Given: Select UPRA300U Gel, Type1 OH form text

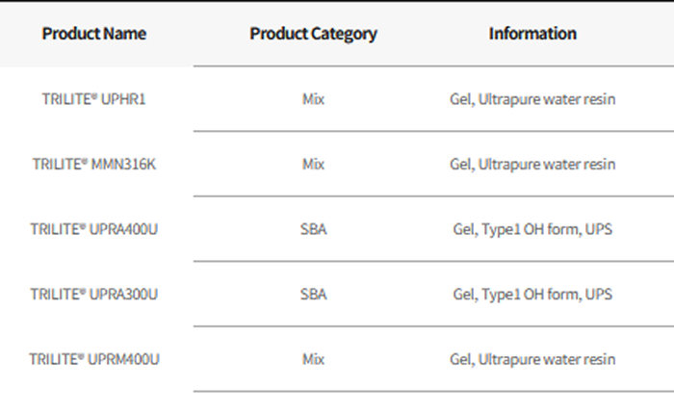Looking at the screenshot, I should (x=532, y=294).
